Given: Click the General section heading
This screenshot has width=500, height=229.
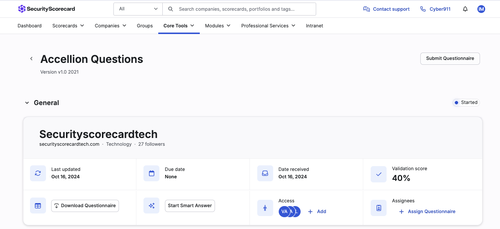Looking at the screenshot, I should (x=46, y=103).
